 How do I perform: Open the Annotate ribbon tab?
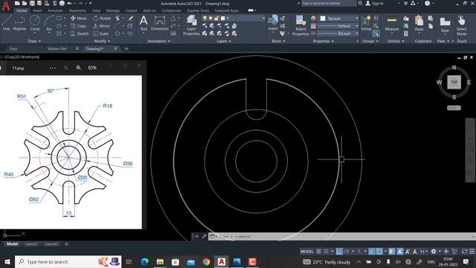tap(55, 10)
